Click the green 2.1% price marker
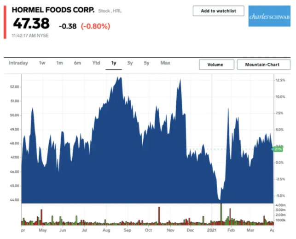 click(278, 149)
